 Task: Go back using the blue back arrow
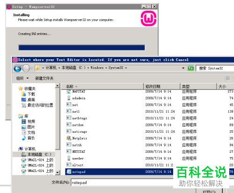point(17,68)
